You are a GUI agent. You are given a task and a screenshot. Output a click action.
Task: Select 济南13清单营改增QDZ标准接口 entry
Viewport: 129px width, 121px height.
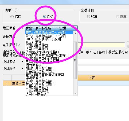coord(49,55)
